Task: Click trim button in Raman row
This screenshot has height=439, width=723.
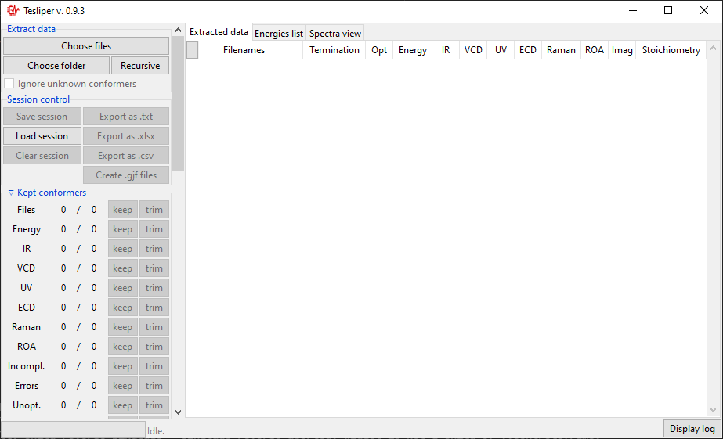Action: point(154,327)
